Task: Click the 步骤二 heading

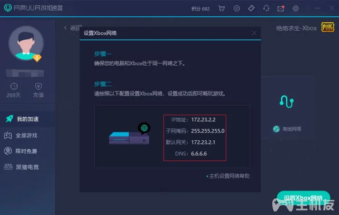Action: pos(103,84)
